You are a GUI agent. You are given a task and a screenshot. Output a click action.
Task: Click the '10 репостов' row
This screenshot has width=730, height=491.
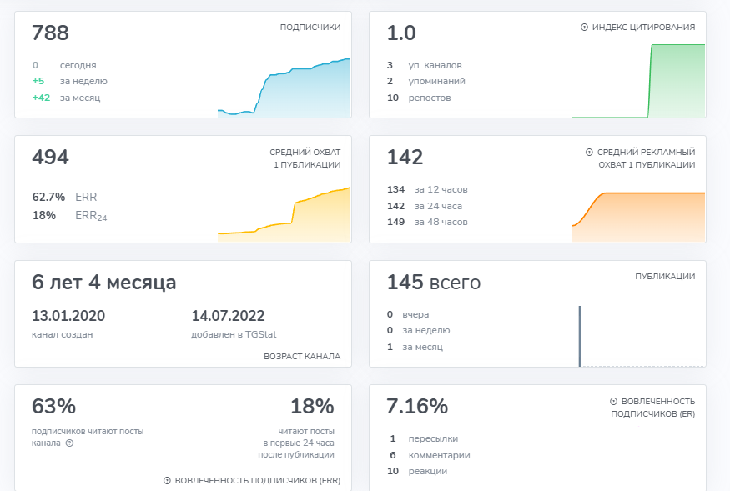coord(419,98)
